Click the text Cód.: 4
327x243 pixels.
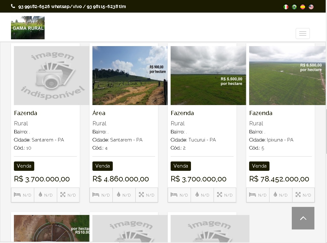point(100,148)
